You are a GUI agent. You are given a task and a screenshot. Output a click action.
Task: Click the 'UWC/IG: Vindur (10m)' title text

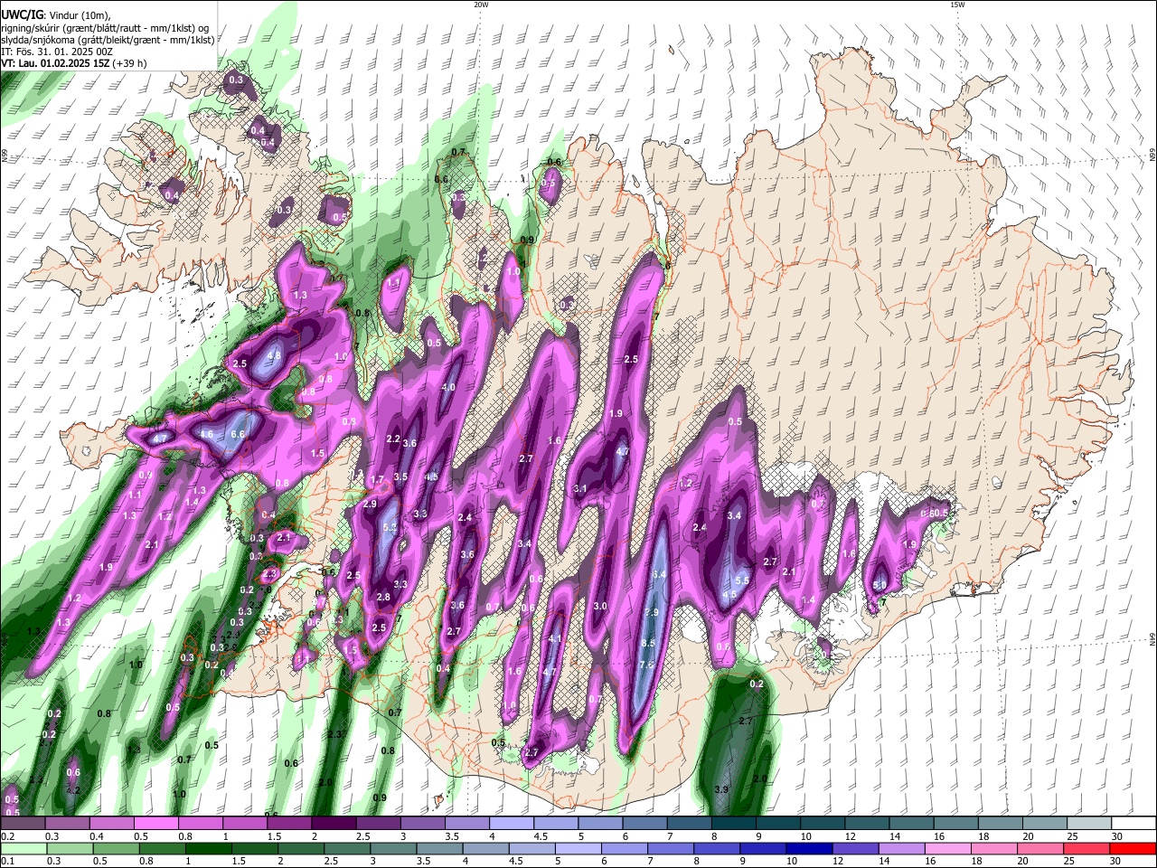tap(55, 15)
